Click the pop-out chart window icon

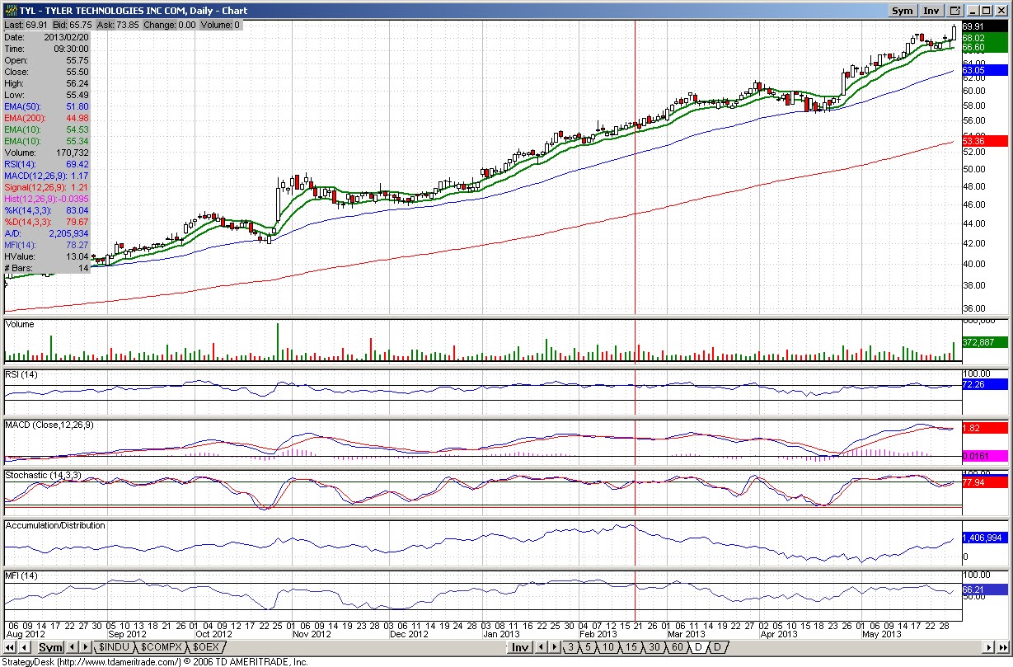pyautogui.click(x=955, y=11)
